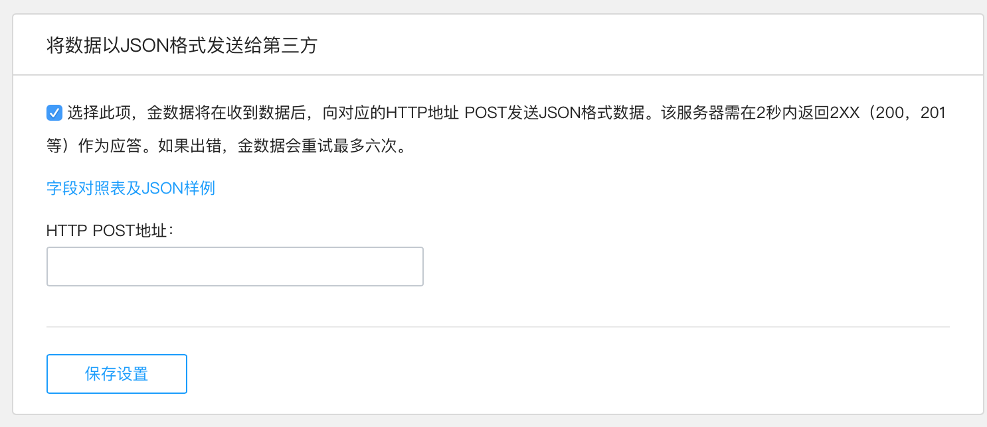987x427 pixels.
Task: Click the HTTP POST地址 field label
Action: click(x=110, y=230)
